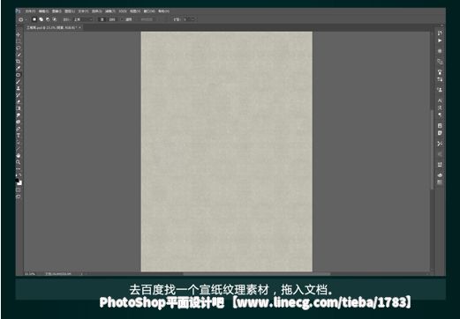The width and height of the screenshot is (460, 319).
Task: Select the Zoom tool
Action: 19,162
